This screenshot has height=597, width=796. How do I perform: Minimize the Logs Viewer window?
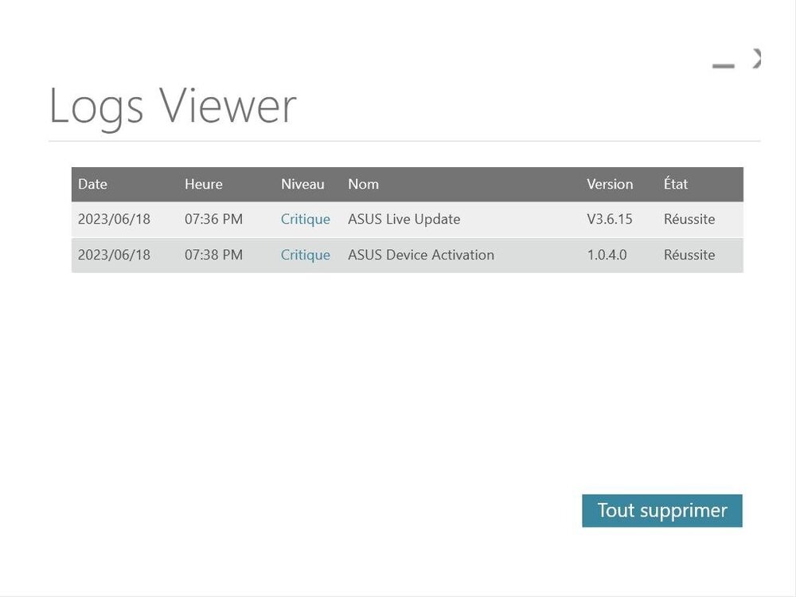point(723,64)
